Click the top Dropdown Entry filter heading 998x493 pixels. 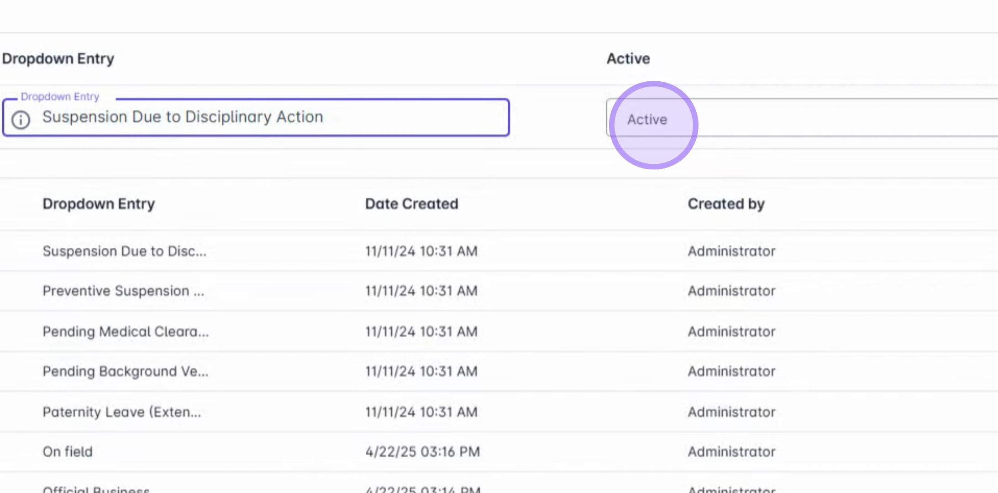click(x=58, y=58)
